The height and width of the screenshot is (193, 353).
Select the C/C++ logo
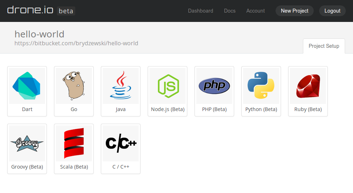coord(121,143)
